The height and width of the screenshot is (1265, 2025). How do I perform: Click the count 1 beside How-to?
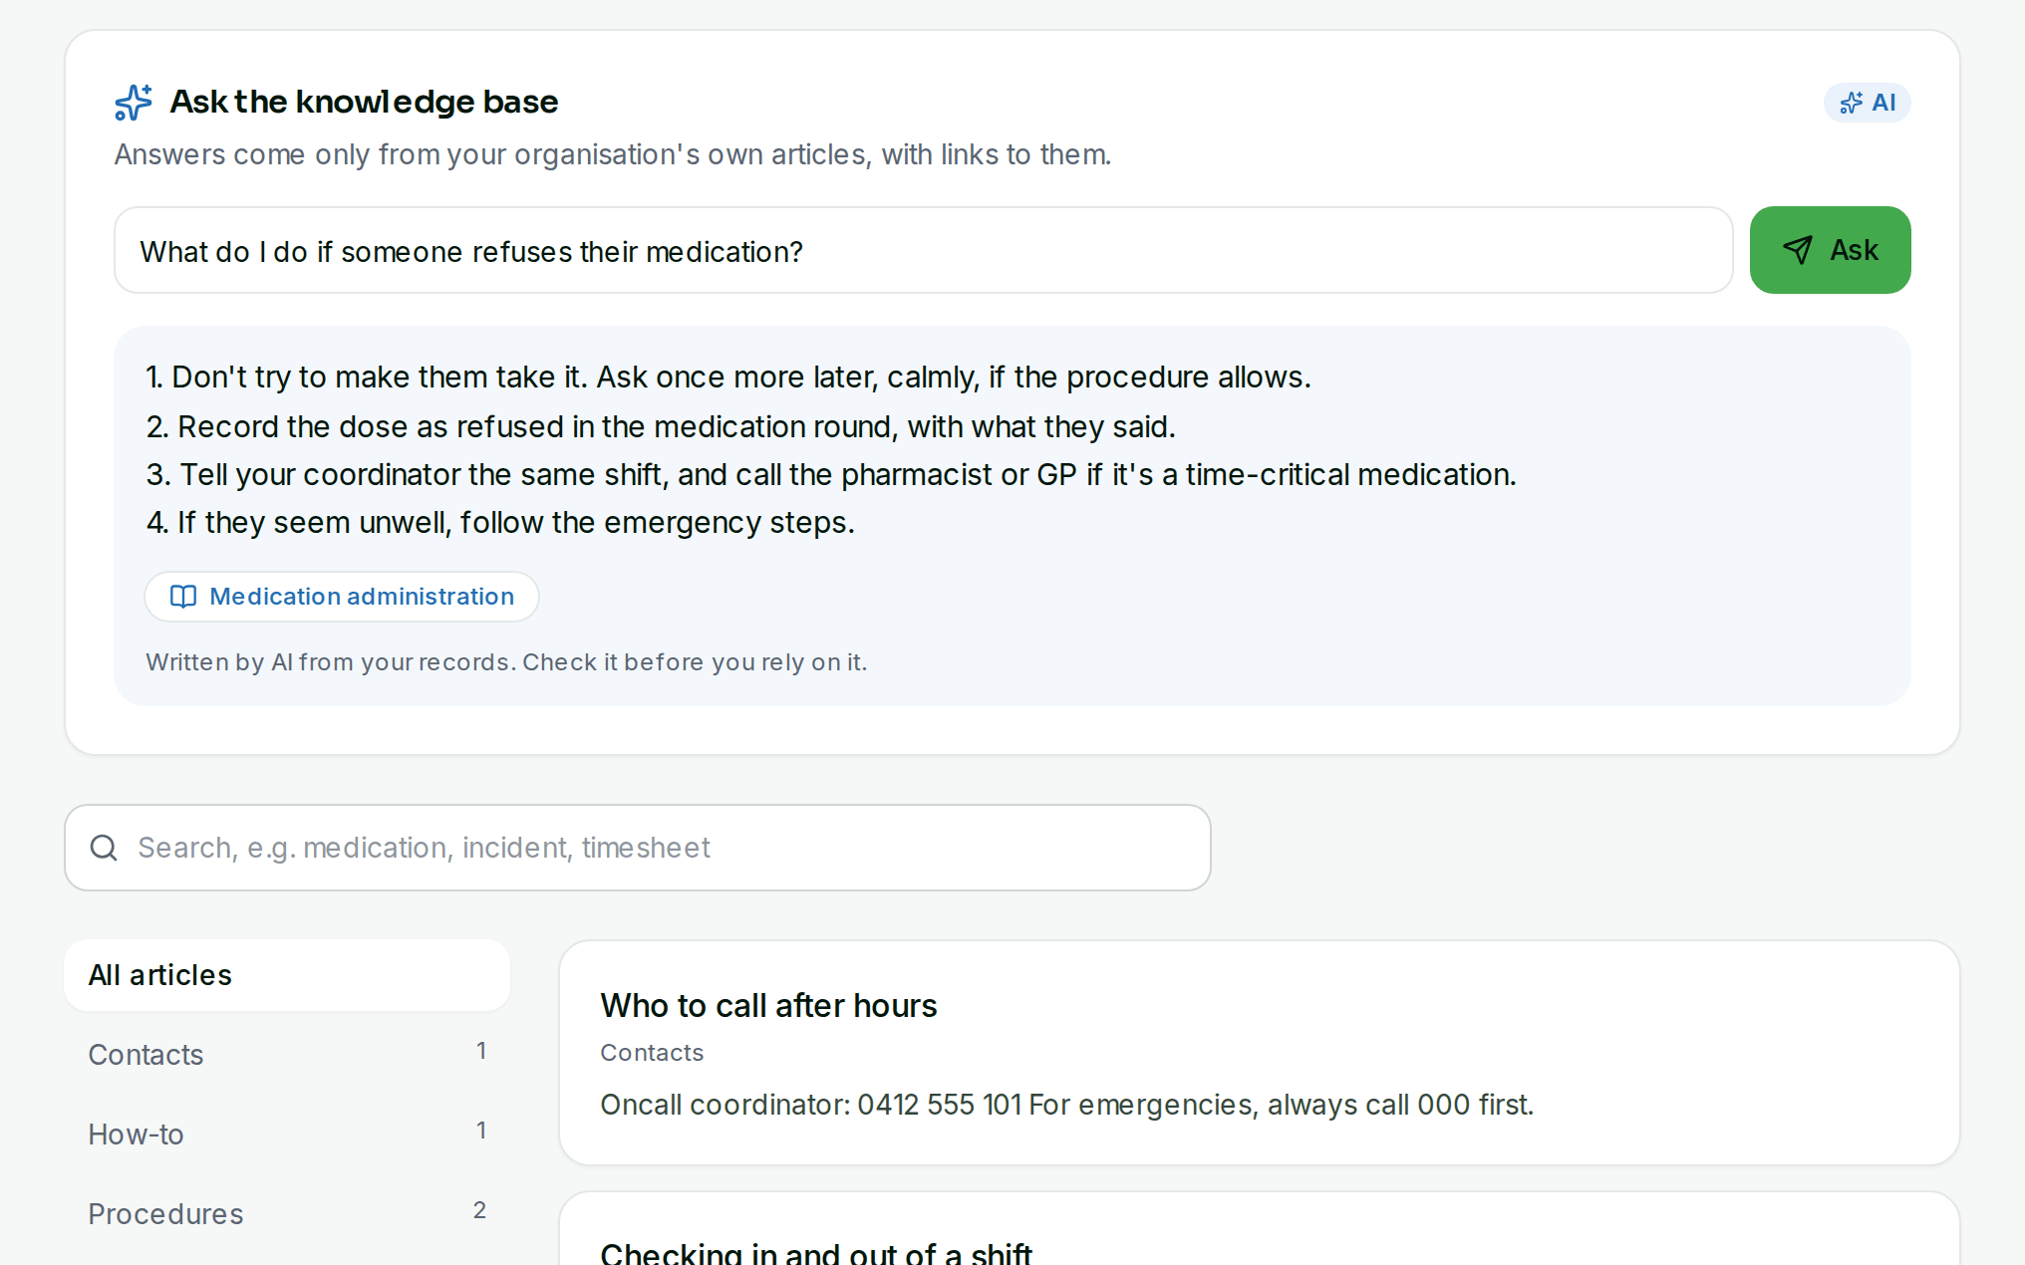pyautogui.click(x=481, y=1131)
